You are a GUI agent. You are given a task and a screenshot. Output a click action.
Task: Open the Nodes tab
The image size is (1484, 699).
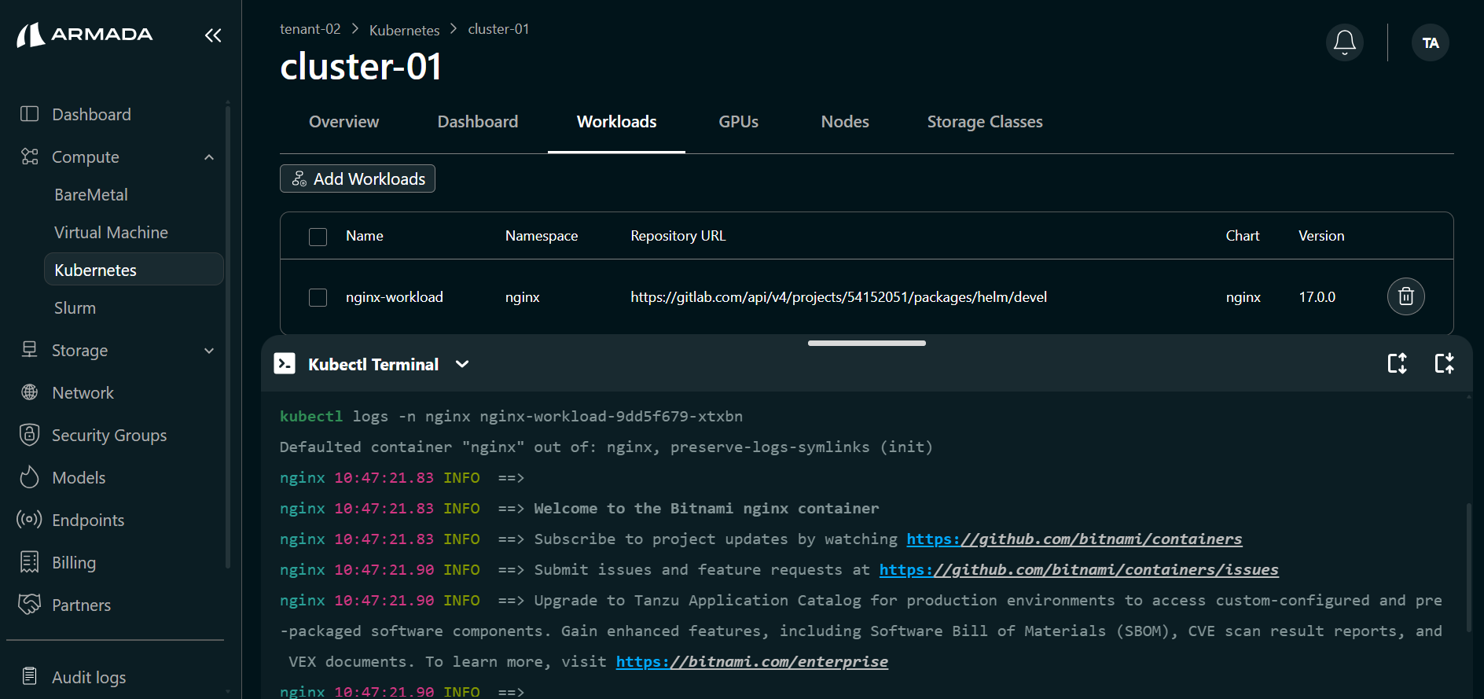point(845,122)
